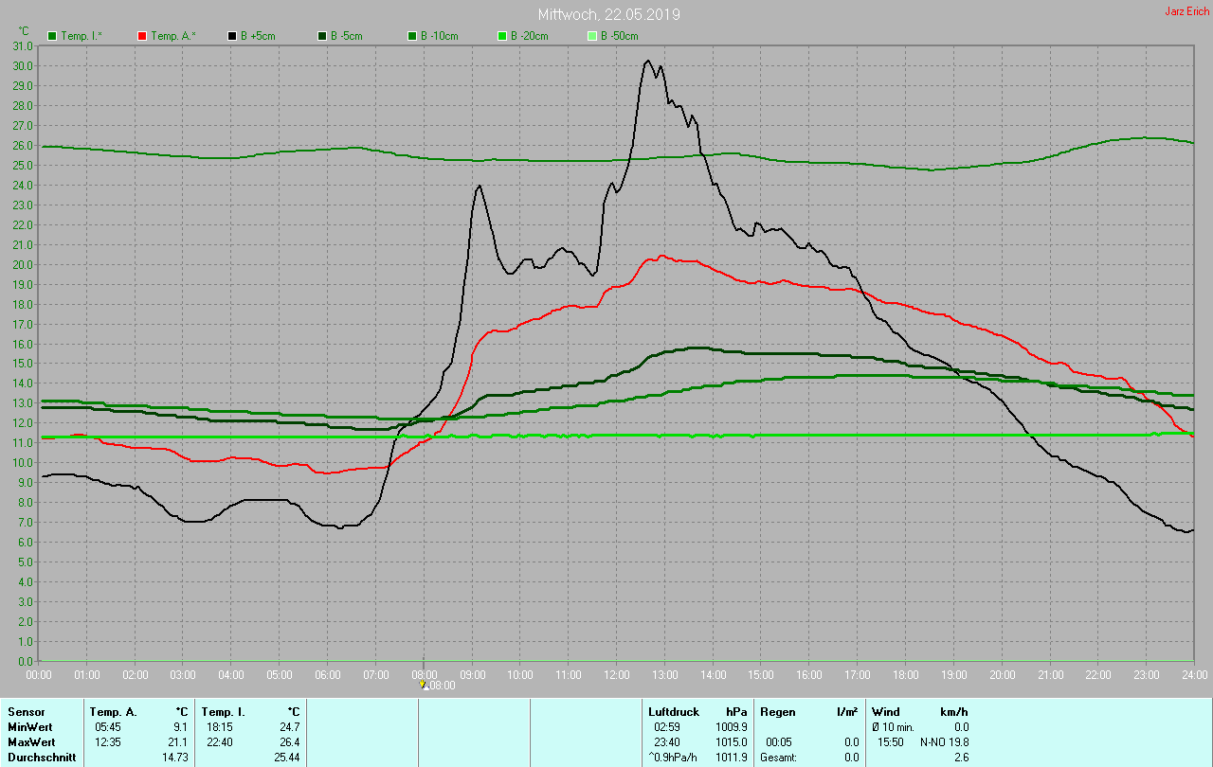Click the minimum pressure value 1009.9

(730, 726)
